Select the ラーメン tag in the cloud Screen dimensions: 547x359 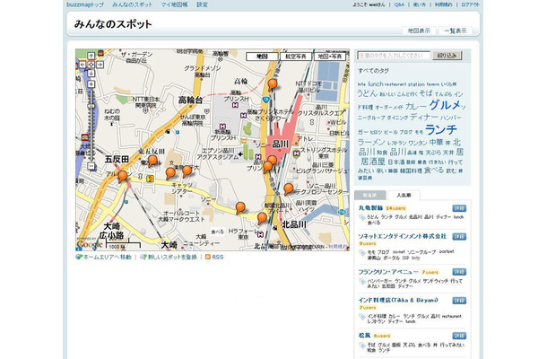371,142
